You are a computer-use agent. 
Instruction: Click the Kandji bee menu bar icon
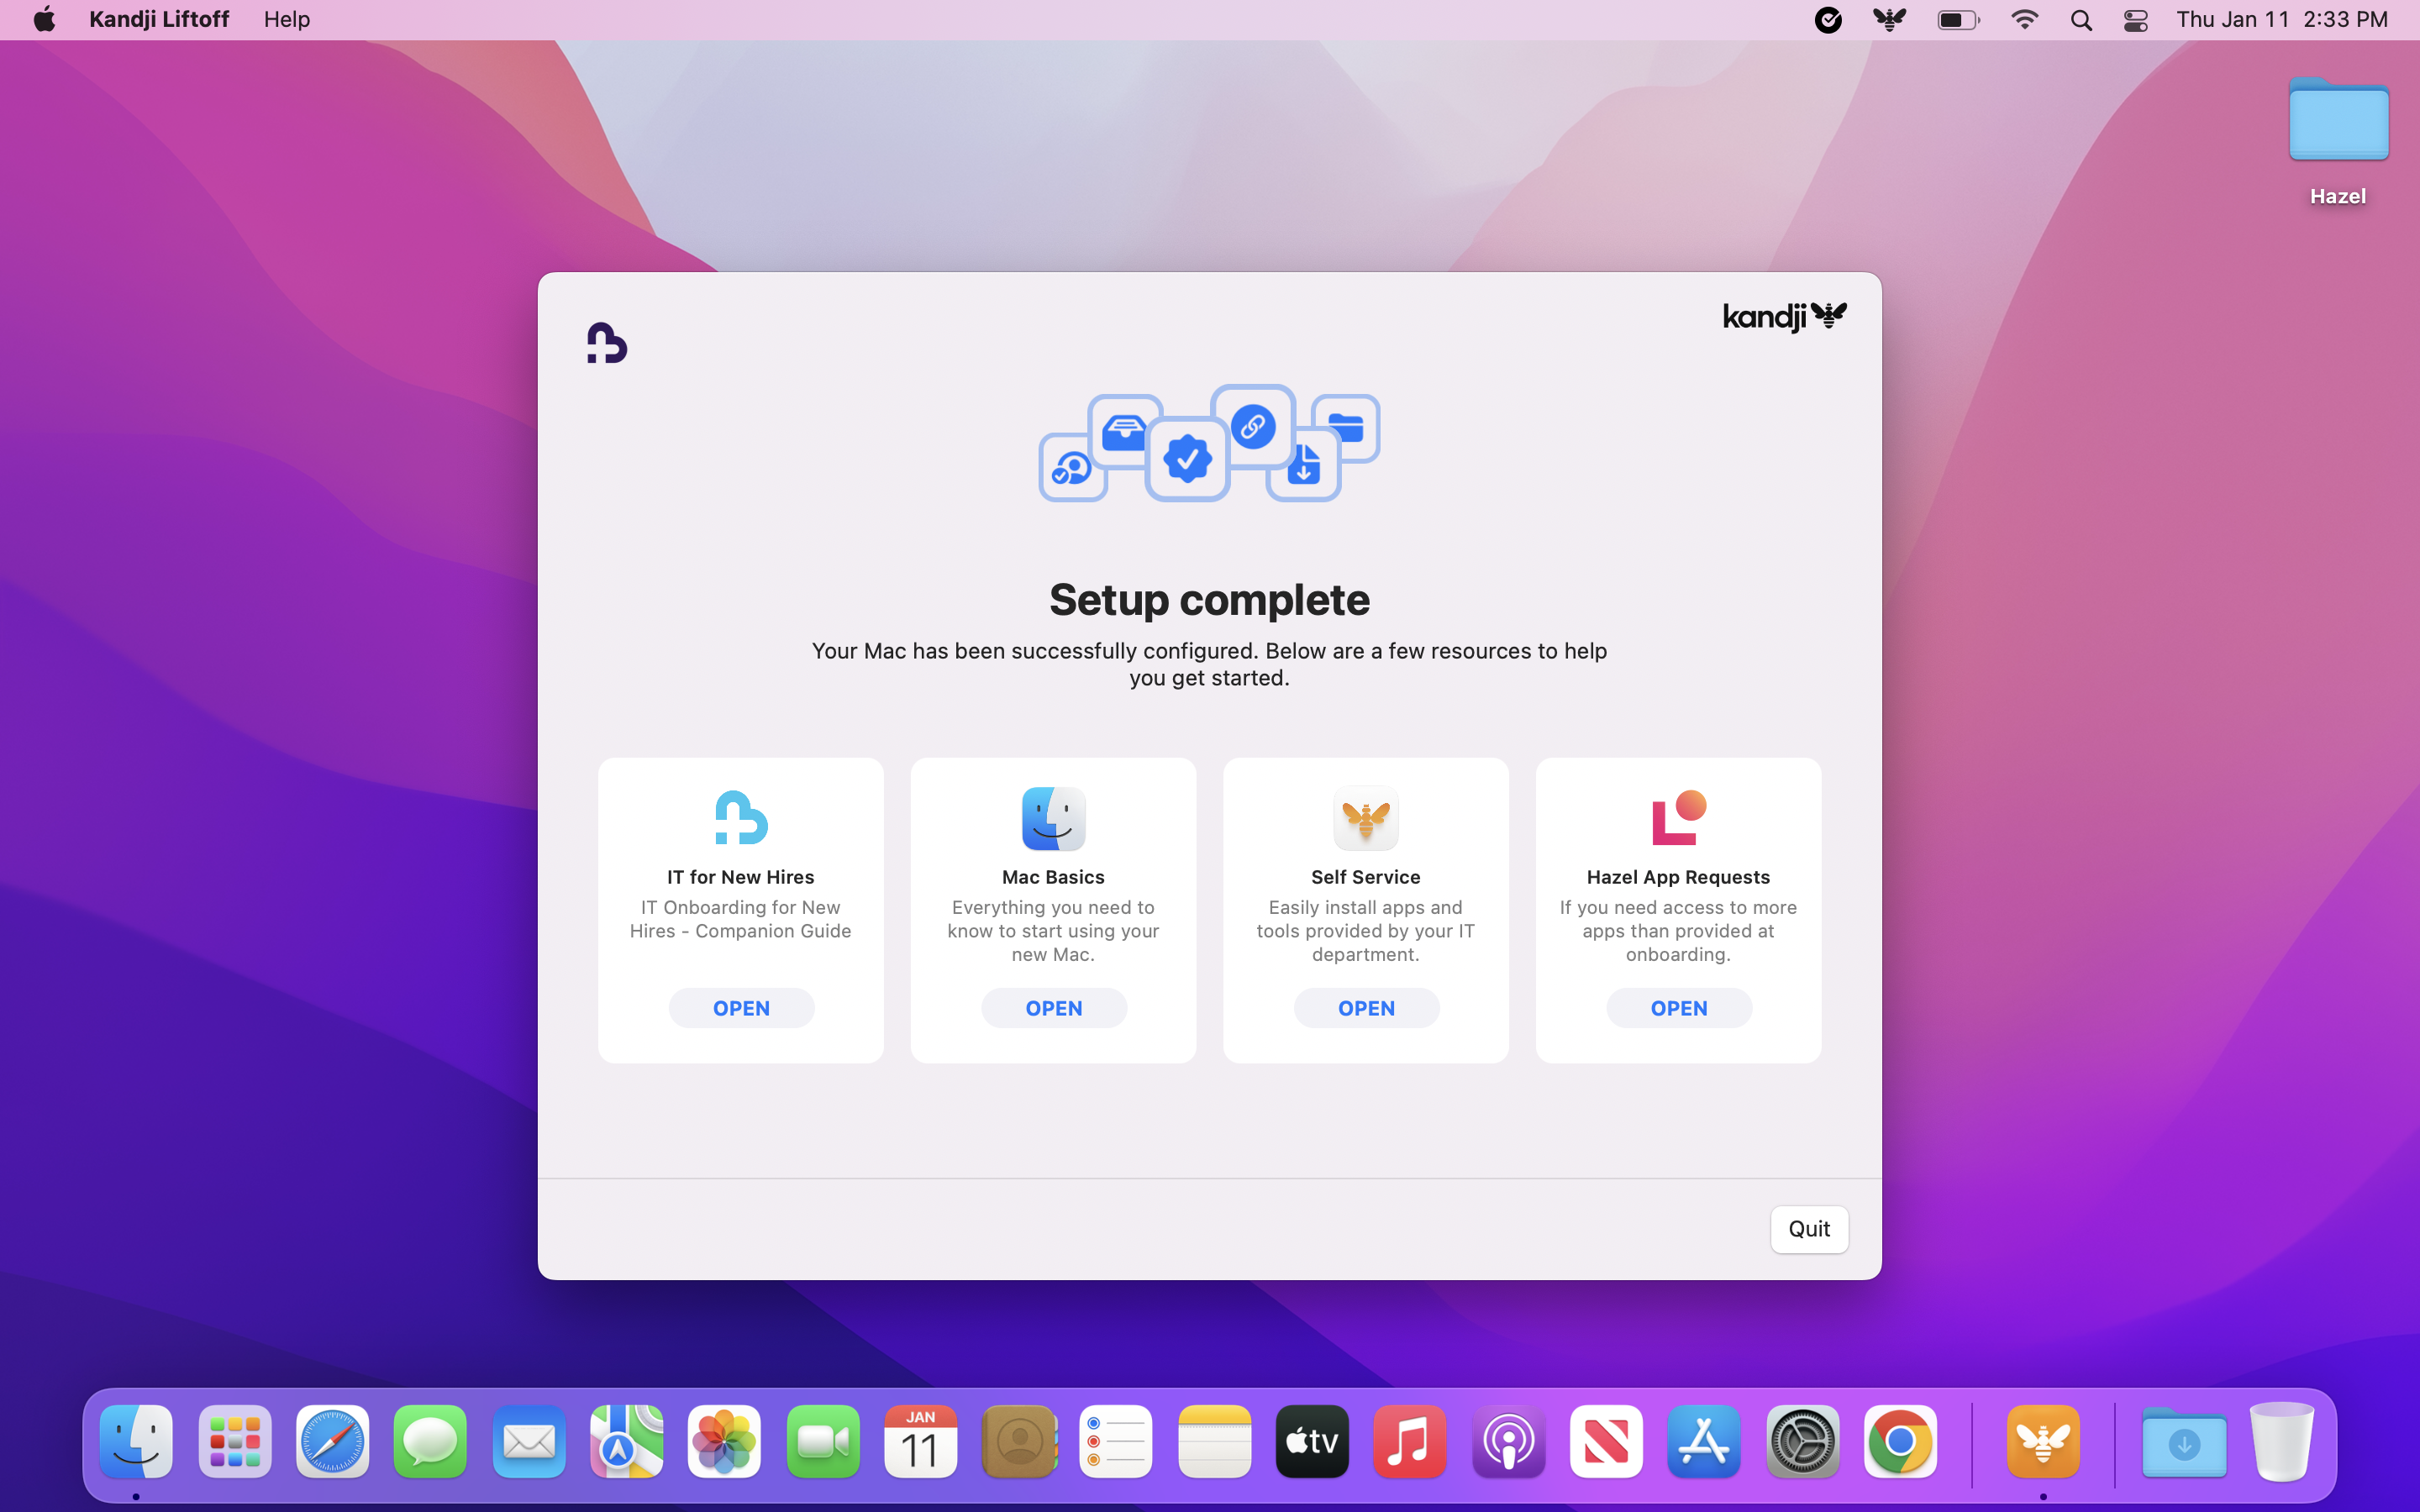tap(1889, 20)
